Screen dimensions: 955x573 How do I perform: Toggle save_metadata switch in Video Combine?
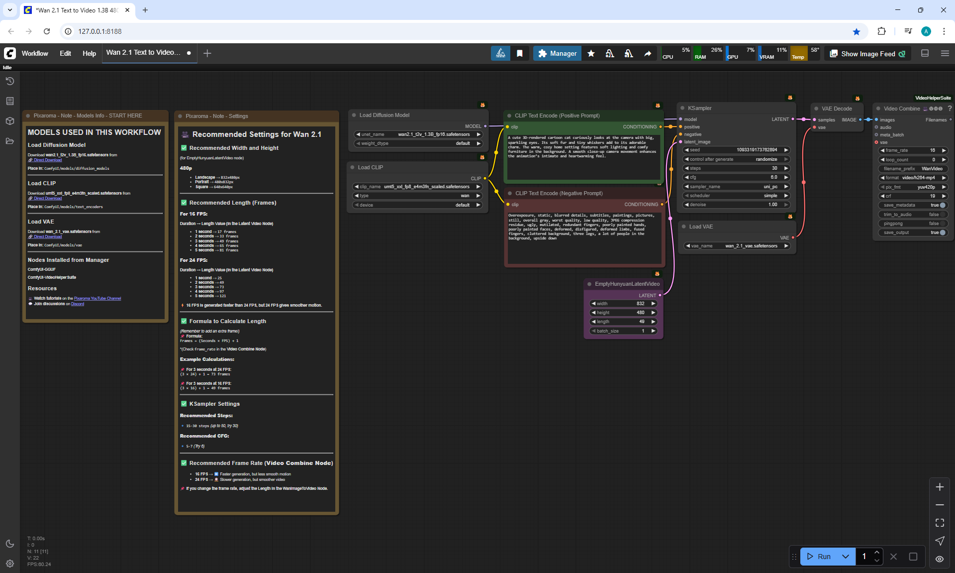pos(942,205)
